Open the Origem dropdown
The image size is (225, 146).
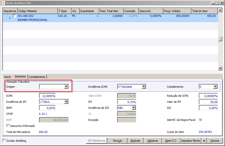click(66, 86)
